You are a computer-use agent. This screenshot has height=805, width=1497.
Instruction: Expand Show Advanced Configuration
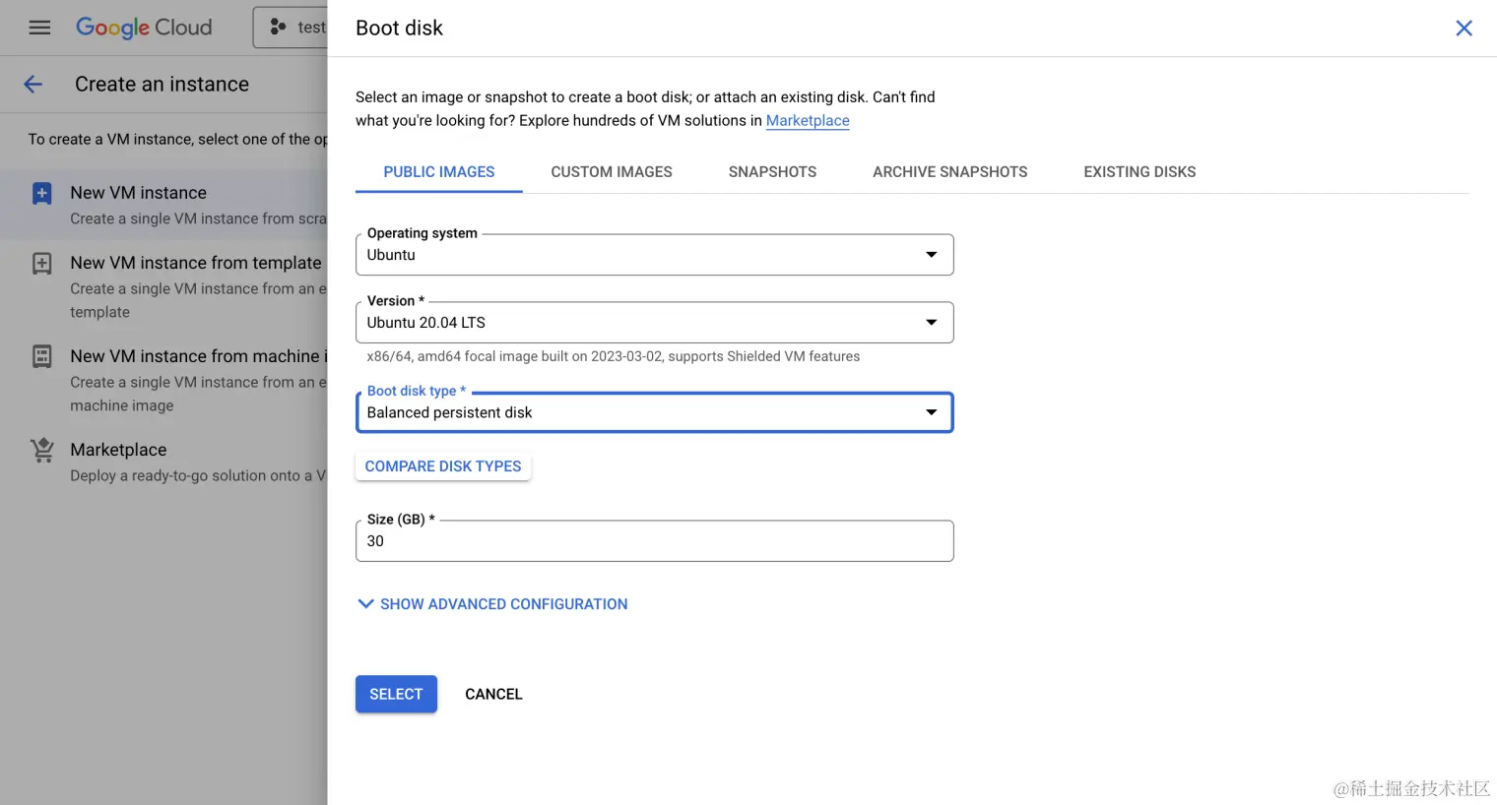click(x=492, y=604)
